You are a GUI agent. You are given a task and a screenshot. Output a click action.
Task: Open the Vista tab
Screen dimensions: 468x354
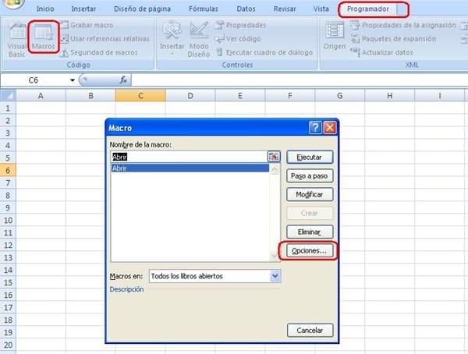321,9
